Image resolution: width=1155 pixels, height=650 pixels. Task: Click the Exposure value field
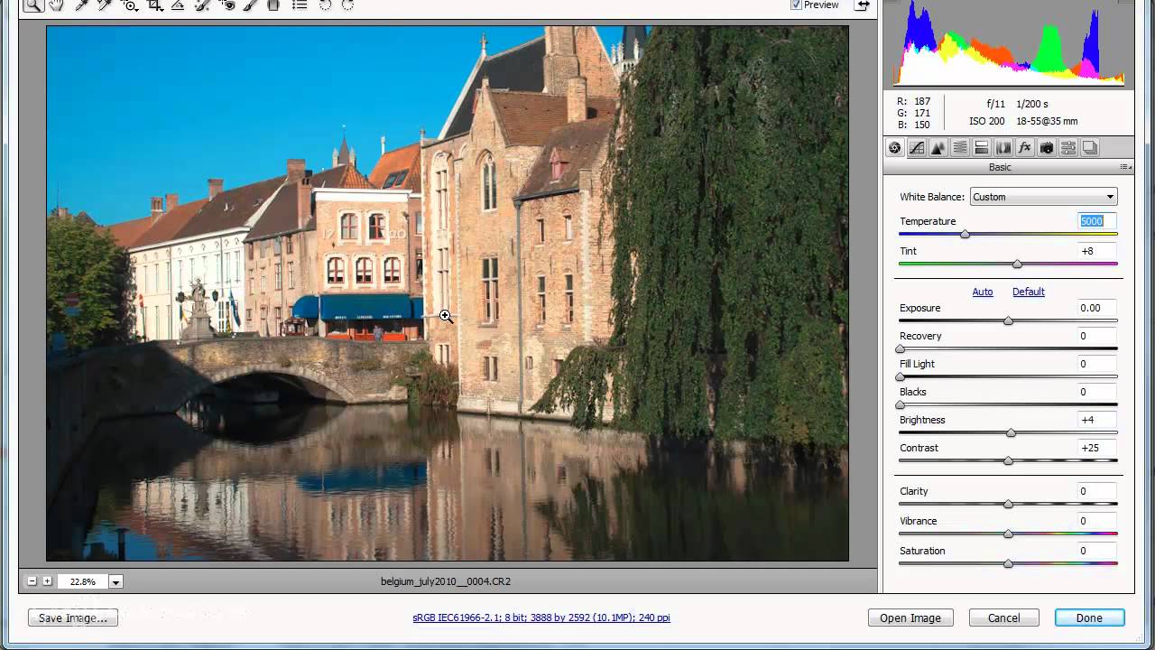click(1097, 308)
